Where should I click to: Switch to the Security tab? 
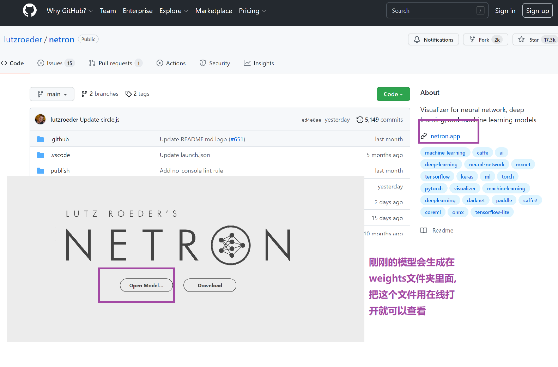coord(215,63)
